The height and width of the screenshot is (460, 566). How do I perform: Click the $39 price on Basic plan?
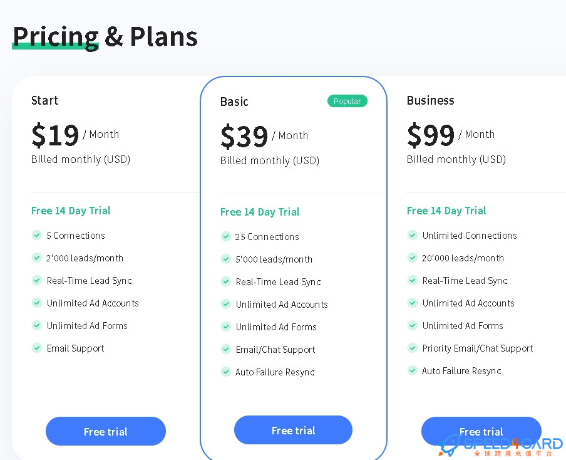tap(244, 136)
